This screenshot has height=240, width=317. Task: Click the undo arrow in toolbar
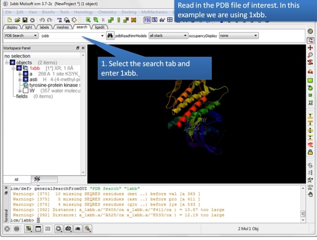pos(42,20)
